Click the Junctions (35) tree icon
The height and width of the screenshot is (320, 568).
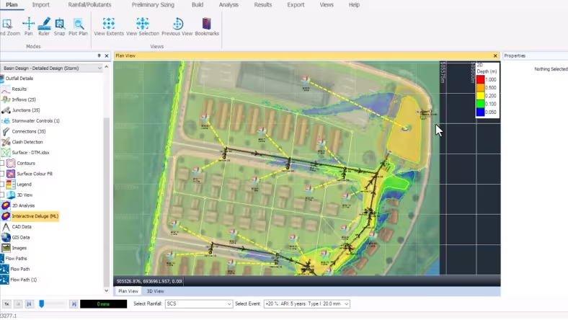pyautogui.click(x=6, y=110)
